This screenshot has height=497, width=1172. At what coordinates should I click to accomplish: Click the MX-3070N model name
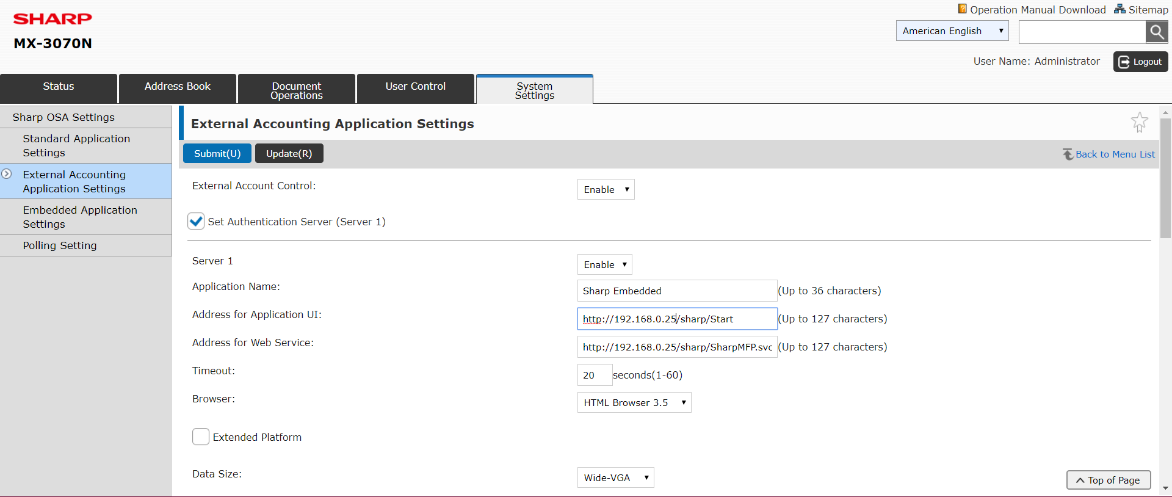(x=53, y=43)
